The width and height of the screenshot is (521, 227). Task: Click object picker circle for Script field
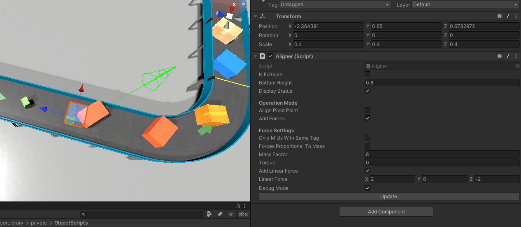[x=517, y=66]
